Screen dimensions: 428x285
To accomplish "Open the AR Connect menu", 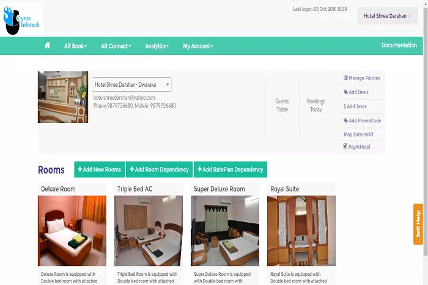I will point(116,46).
